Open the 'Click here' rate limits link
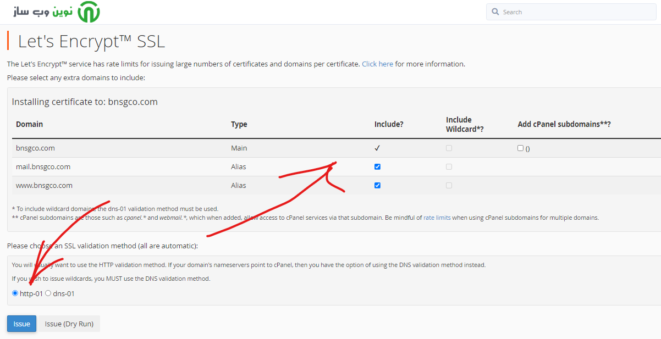 377,64
